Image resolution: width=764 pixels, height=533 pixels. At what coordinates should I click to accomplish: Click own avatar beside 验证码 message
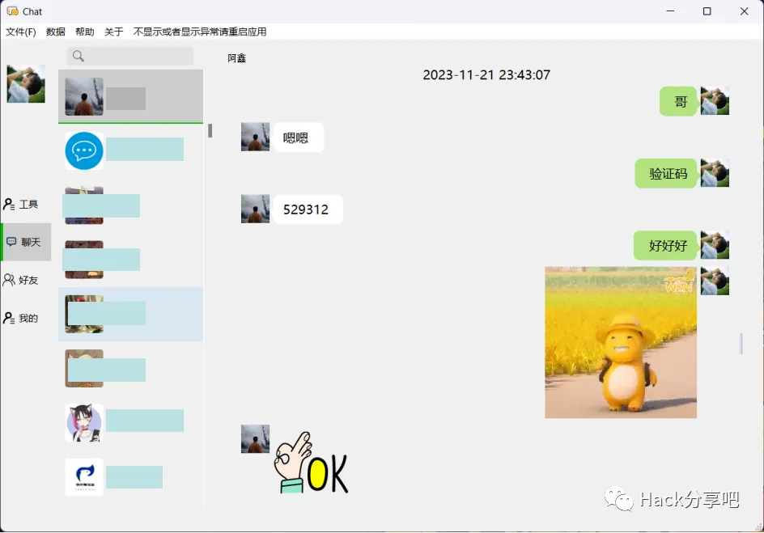[x=715, y=173]
